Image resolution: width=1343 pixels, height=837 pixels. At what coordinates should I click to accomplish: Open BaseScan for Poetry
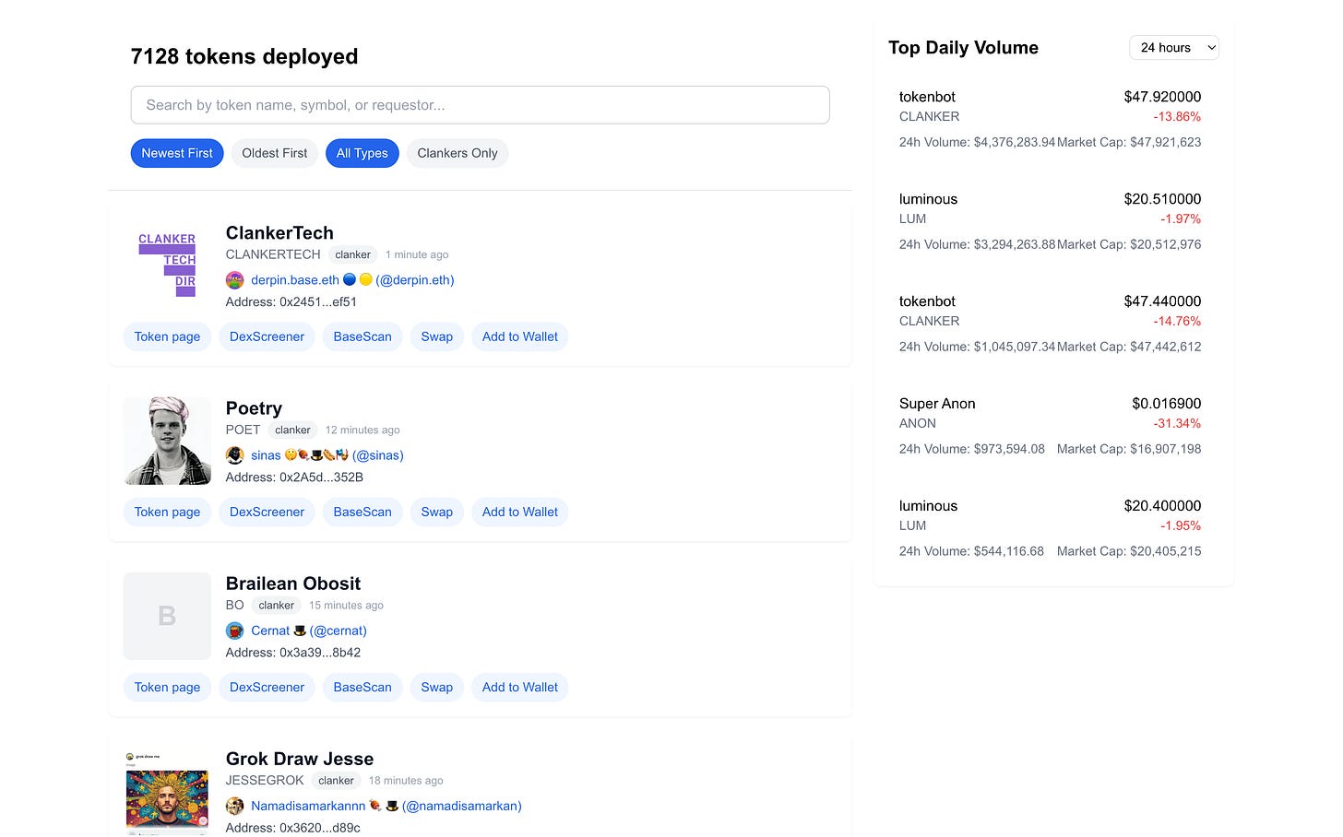[362, 512]
